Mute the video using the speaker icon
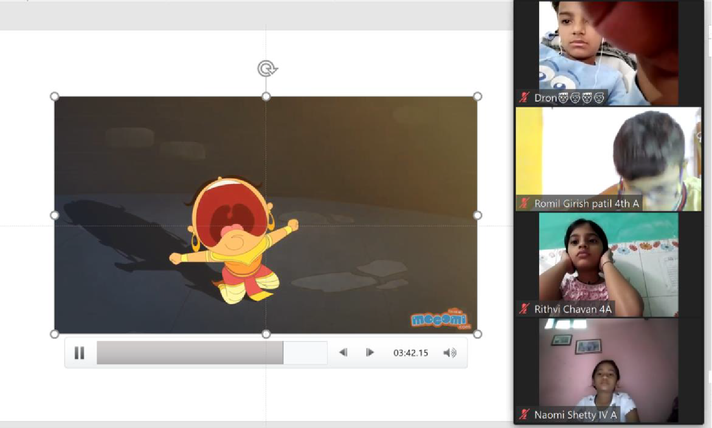712x428 pixels. 450,352
